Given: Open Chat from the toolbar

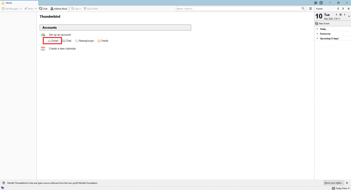Looking at the screenshot, I should (x=43, y=9).
